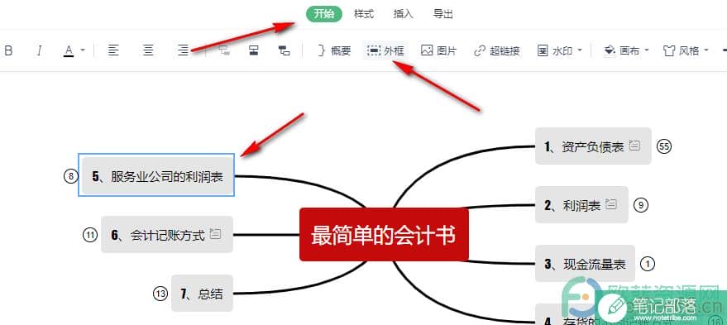Open the 插入 tab
The height and width of the screenshot is (325, 727).
tap(403, 14)
